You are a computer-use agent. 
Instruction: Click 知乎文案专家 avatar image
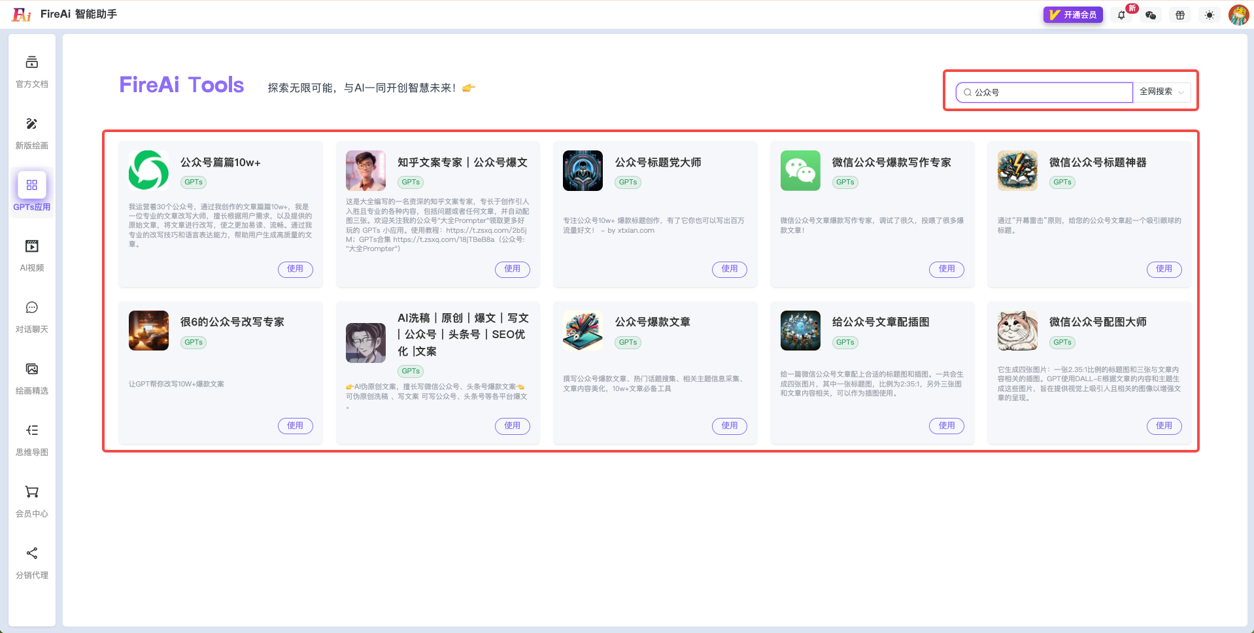click(365, 170)
